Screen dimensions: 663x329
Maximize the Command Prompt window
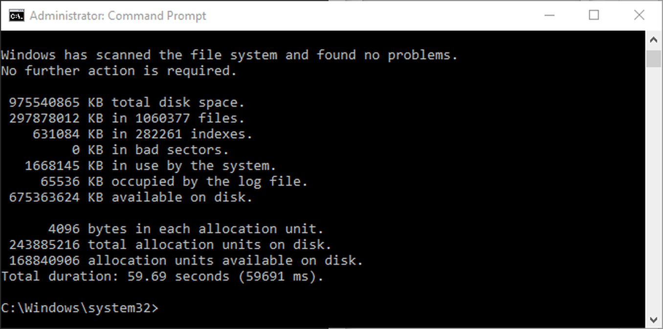pos(594,15)
